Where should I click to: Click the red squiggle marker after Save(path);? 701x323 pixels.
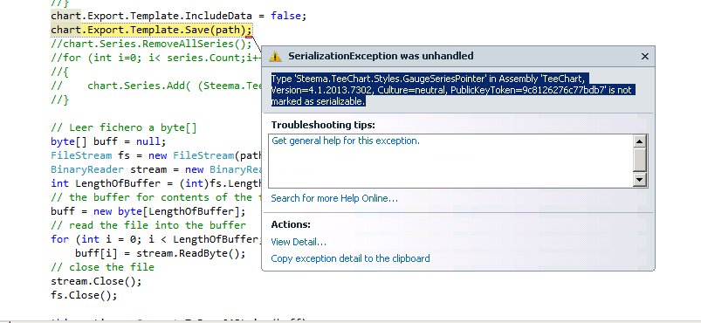click(249, 38)
